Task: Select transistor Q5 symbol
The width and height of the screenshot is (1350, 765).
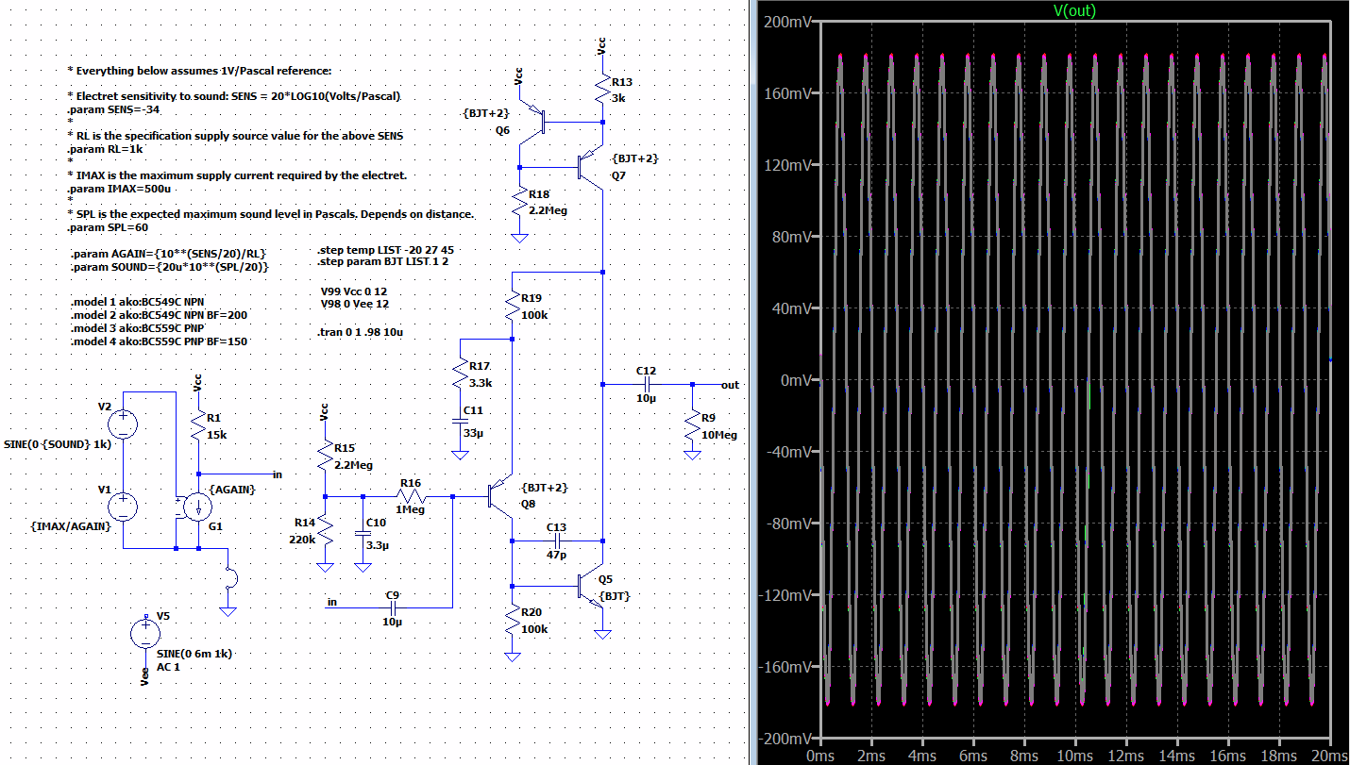Action: (x=590, y=588)
